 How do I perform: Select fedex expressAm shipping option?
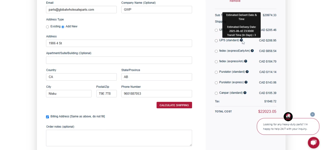click(216, 62)
